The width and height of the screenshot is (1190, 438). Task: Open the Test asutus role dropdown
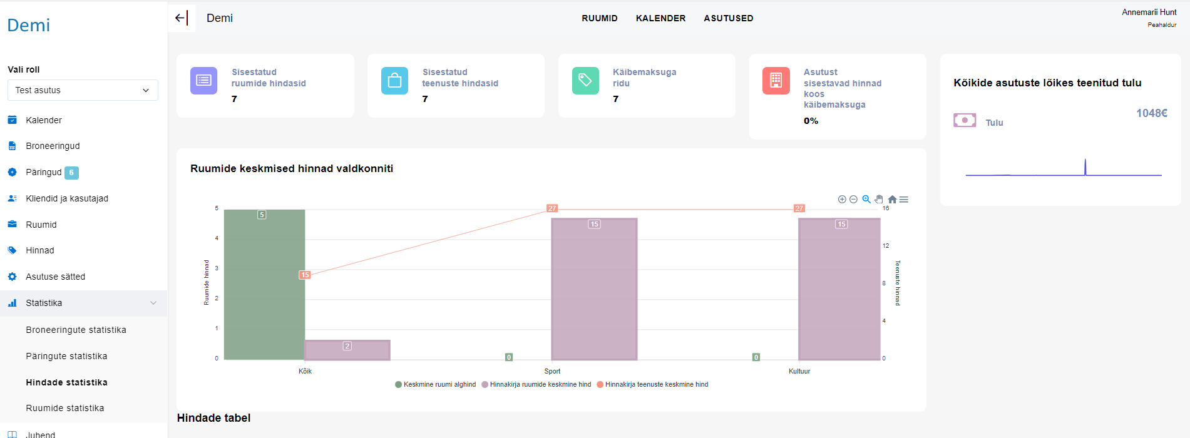[x=83, y=90]
